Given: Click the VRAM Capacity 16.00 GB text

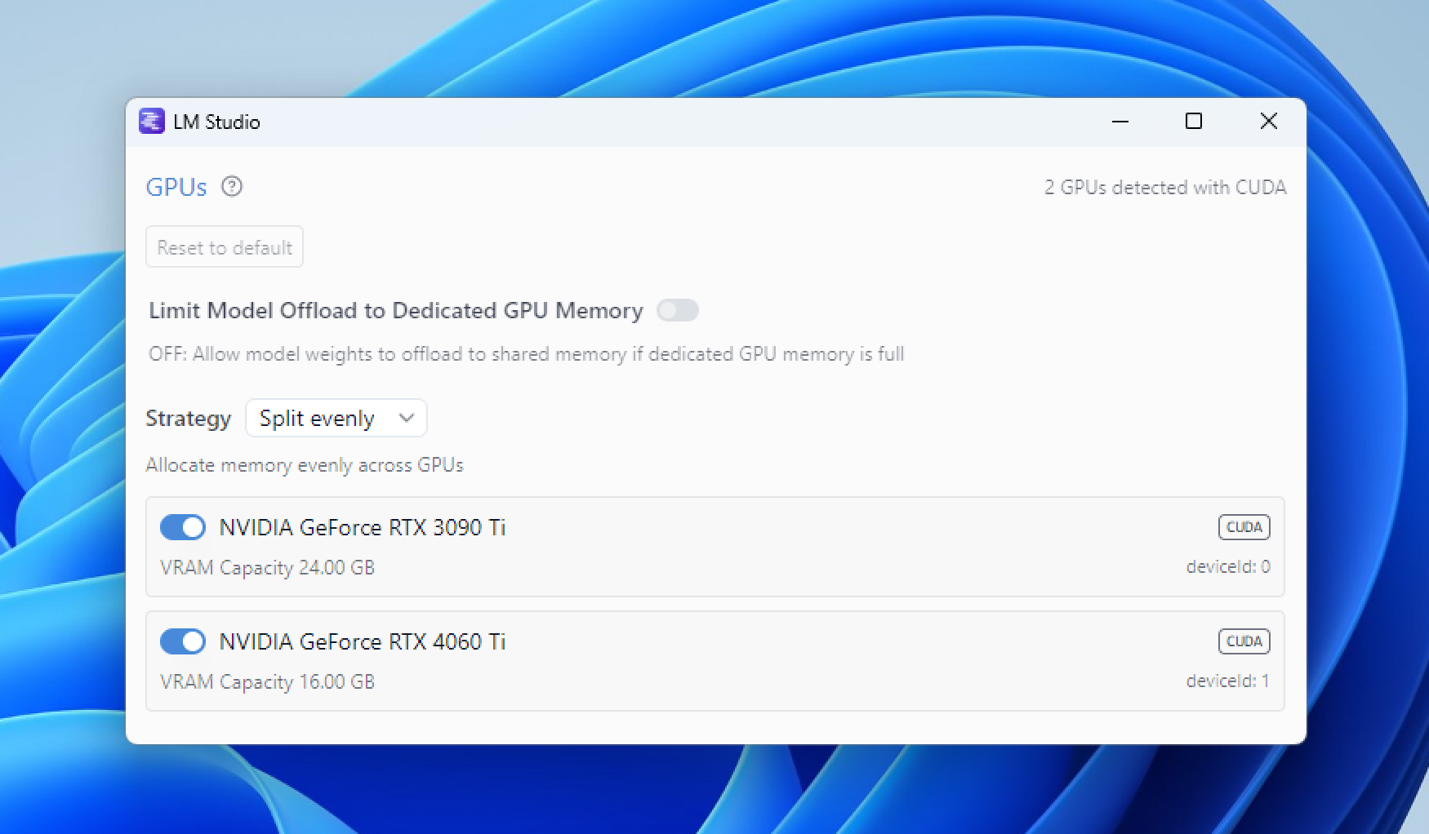Looking at the screenshot, I should pos(267,681).
